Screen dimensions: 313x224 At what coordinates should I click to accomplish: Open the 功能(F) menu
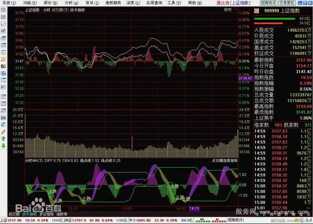click(x=30, y=3)
